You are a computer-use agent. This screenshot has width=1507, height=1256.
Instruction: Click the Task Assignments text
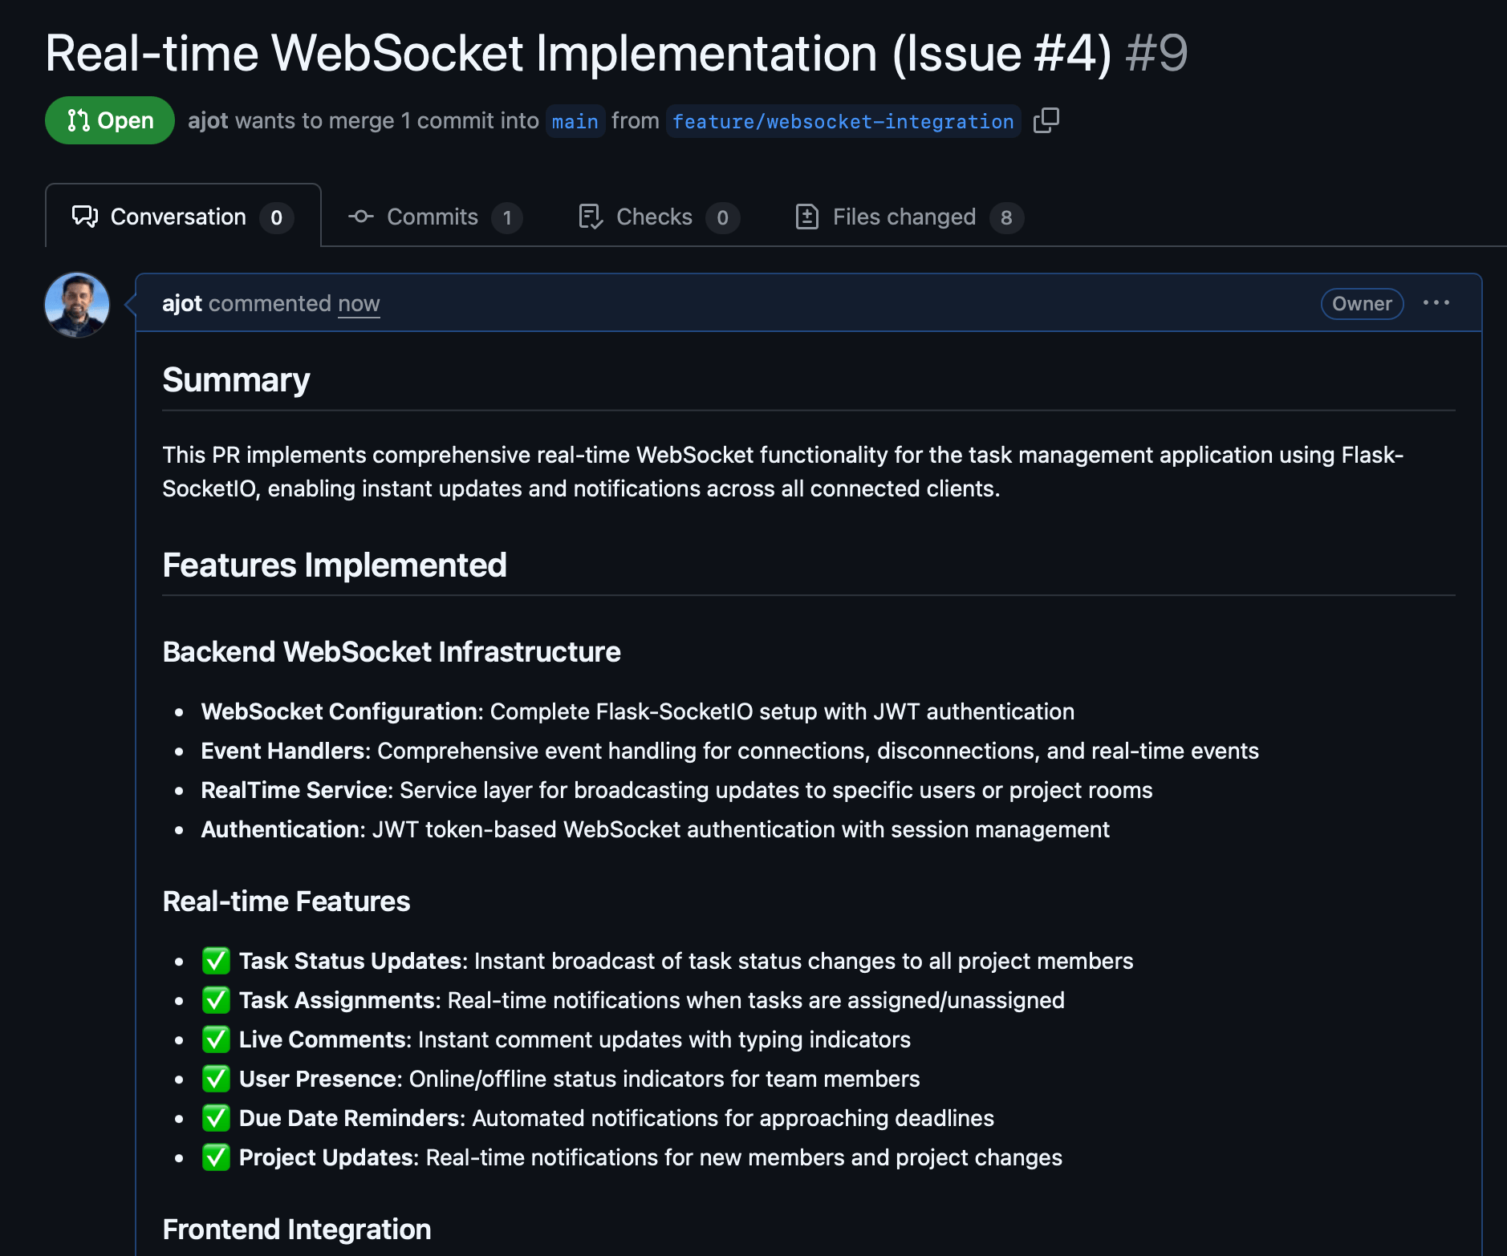652,1000
